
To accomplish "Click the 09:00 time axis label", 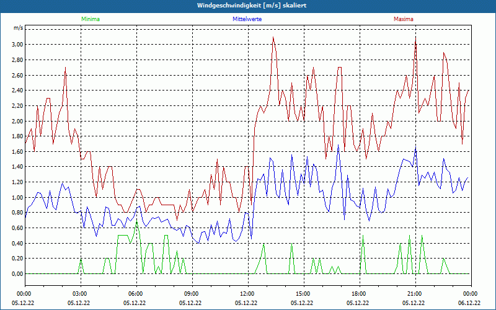I will 192,294.
